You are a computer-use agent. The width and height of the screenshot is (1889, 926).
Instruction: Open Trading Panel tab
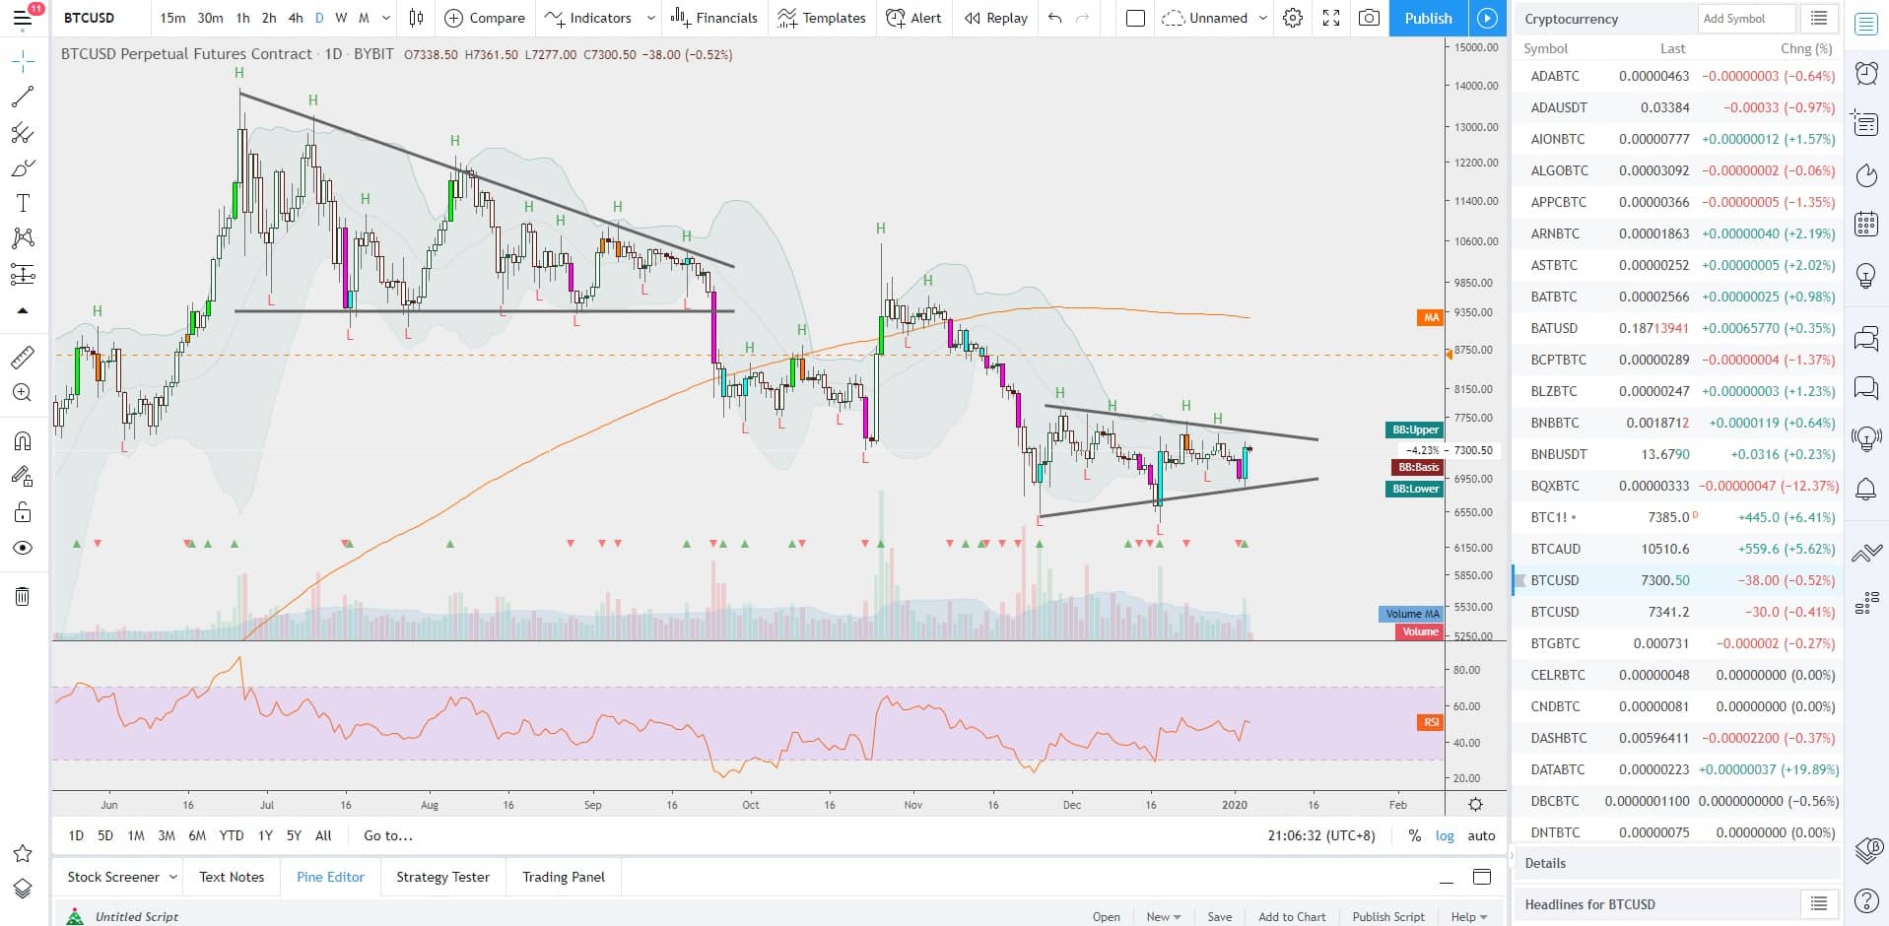[x=564, y=877]
